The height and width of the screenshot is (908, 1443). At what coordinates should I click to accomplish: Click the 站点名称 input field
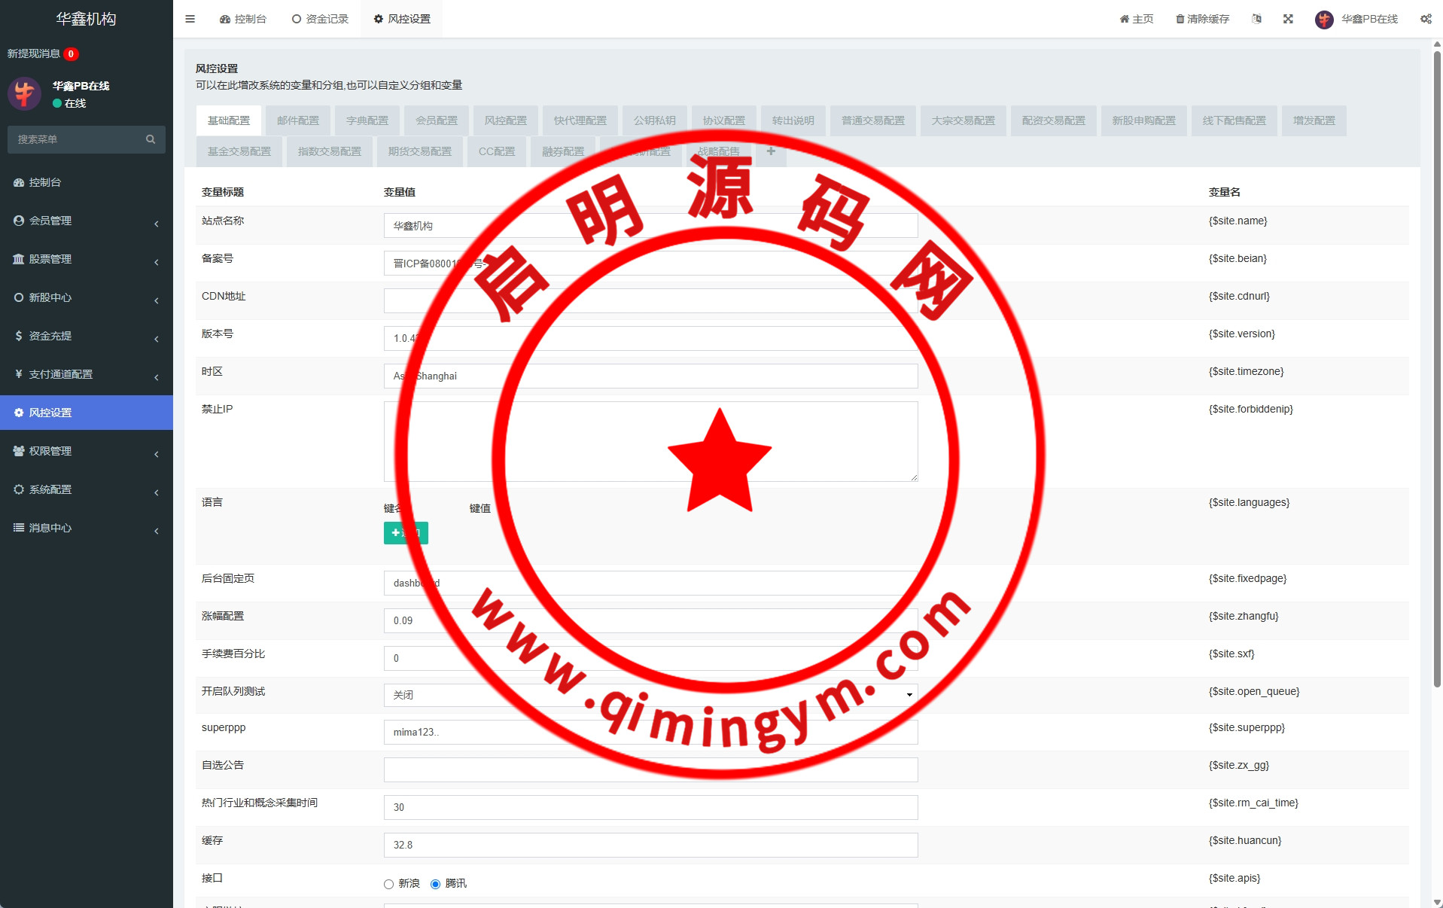tap(650, 226)
